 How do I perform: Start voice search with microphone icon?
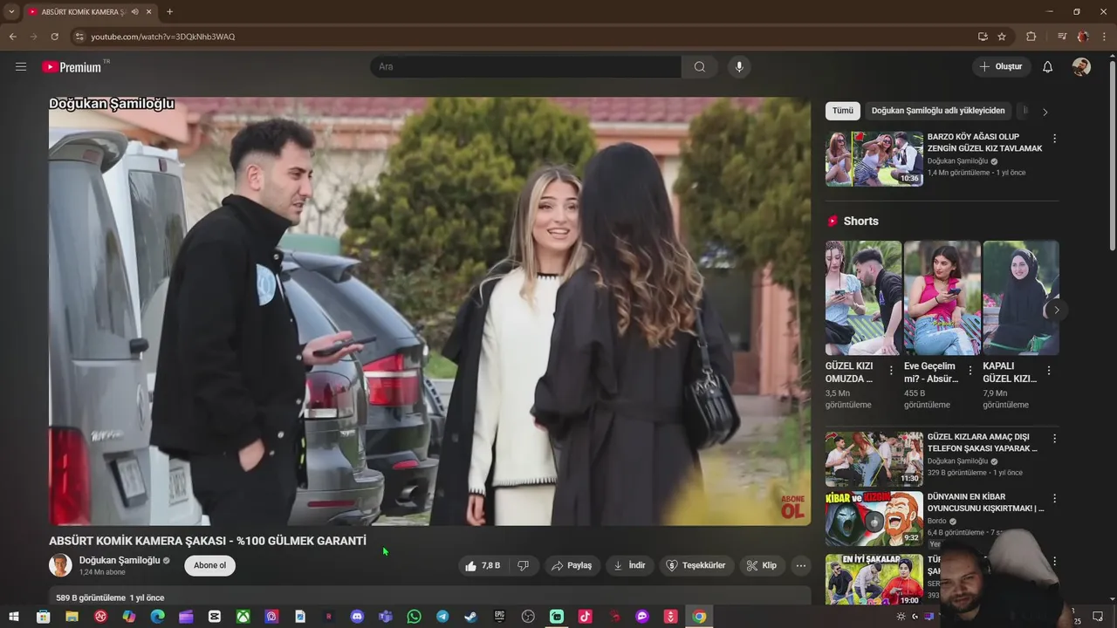point(739,67)
